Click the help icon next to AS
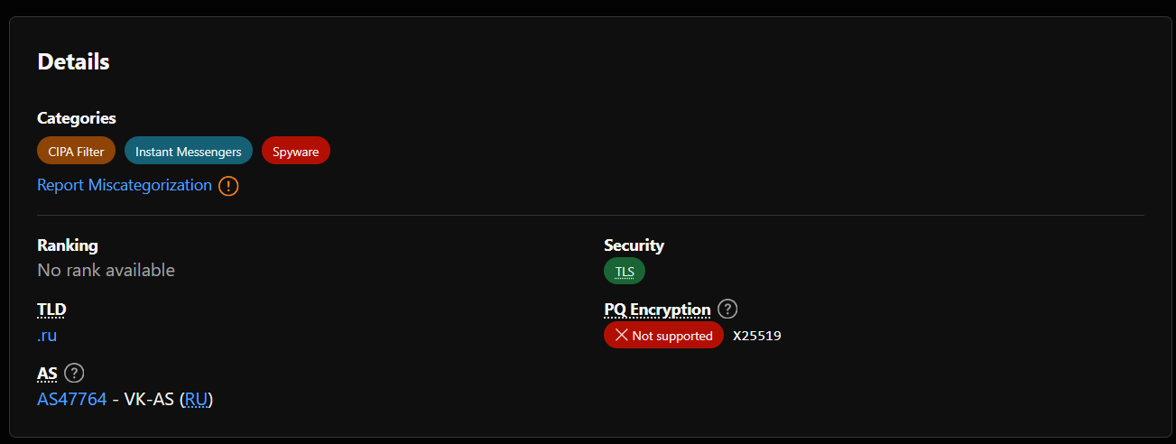Screen dimensions: 1176x444 [75, 373]
